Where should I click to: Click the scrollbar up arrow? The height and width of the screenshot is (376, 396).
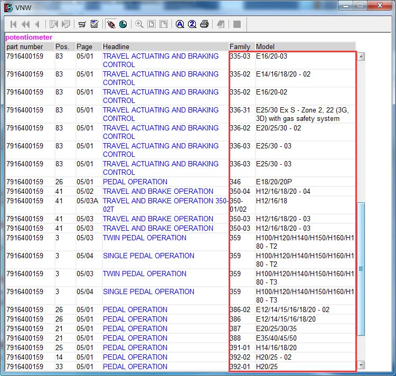(x=361, y=57)
